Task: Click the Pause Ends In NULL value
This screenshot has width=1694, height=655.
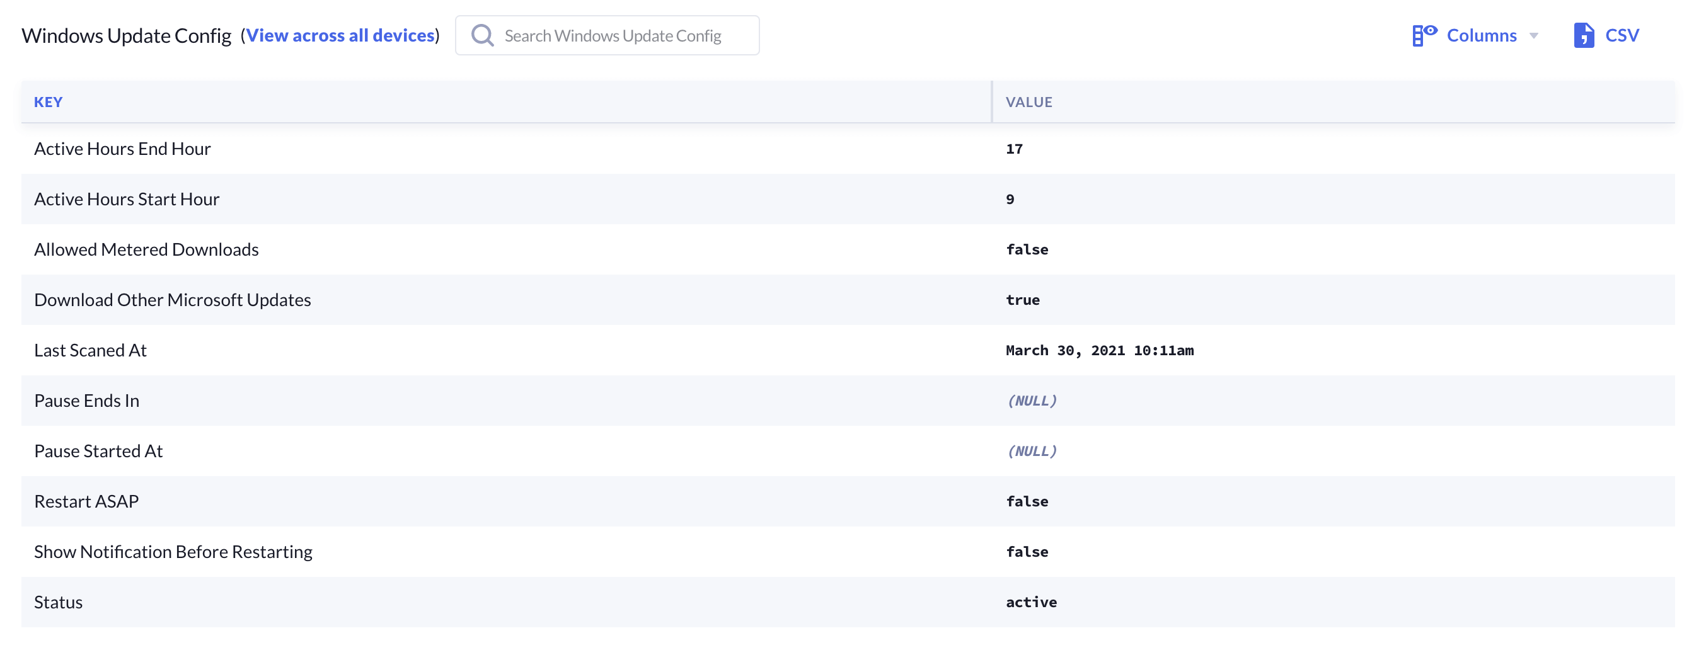Action: [1031, 401]
